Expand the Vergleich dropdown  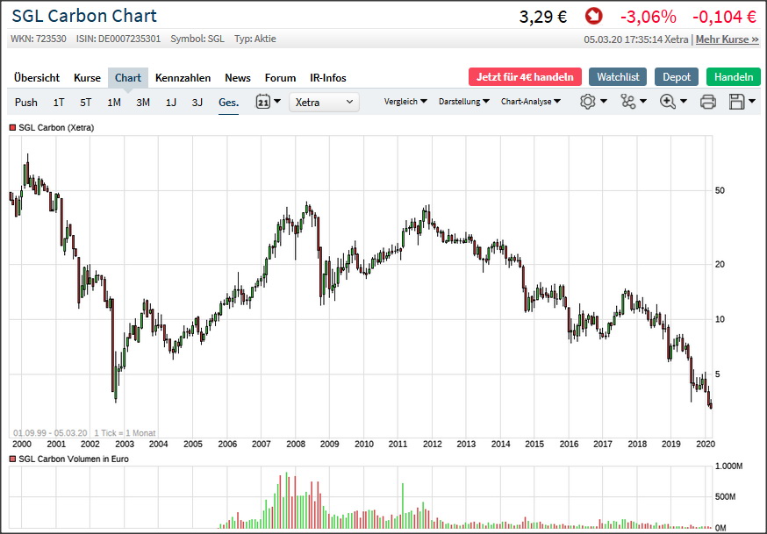click(405, 102)
